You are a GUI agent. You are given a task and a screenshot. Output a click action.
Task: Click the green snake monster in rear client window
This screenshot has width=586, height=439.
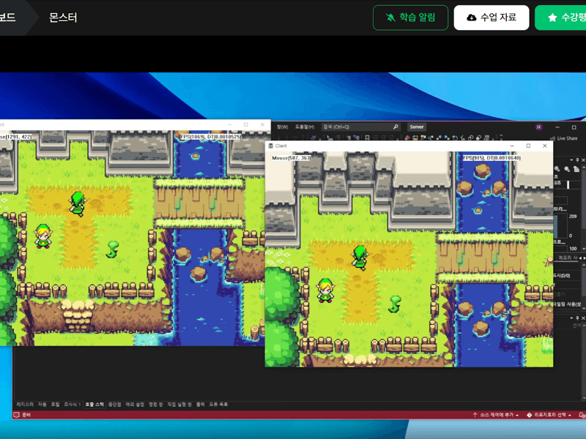[x=112, y=249]
